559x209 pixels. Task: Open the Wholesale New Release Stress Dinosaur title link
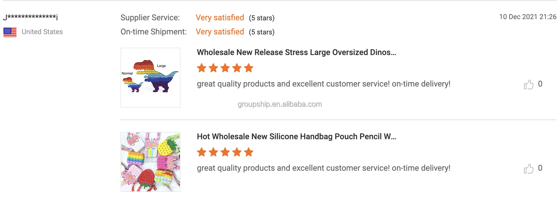pyautogui.click(x=296, y=52)
